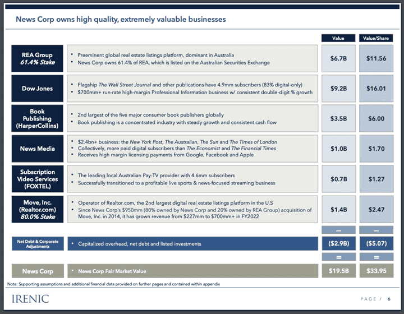Click 'Receives high margin licensing payments' bullet
The width and height of the screenshot is (404, 314).
coord(166,155)
